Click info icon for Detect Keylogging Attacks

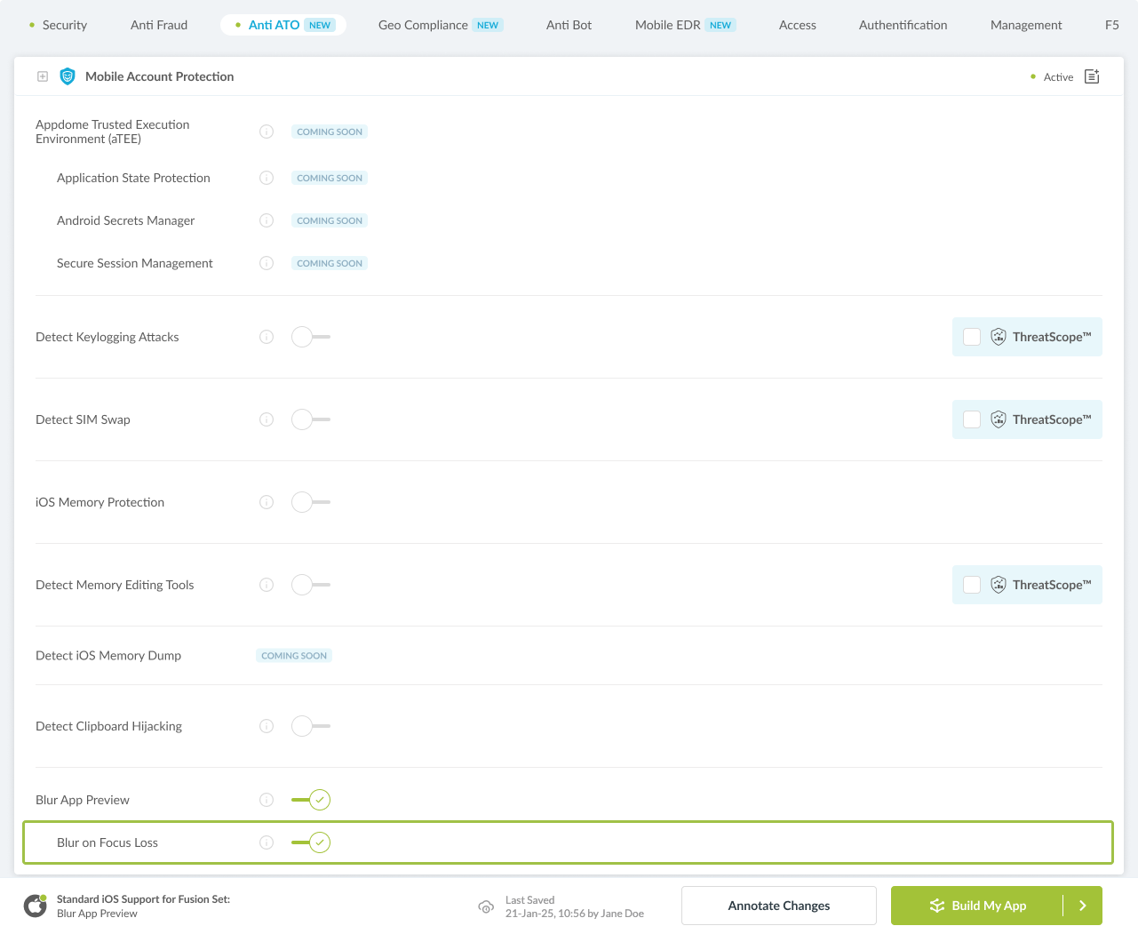tap(267, 337)
